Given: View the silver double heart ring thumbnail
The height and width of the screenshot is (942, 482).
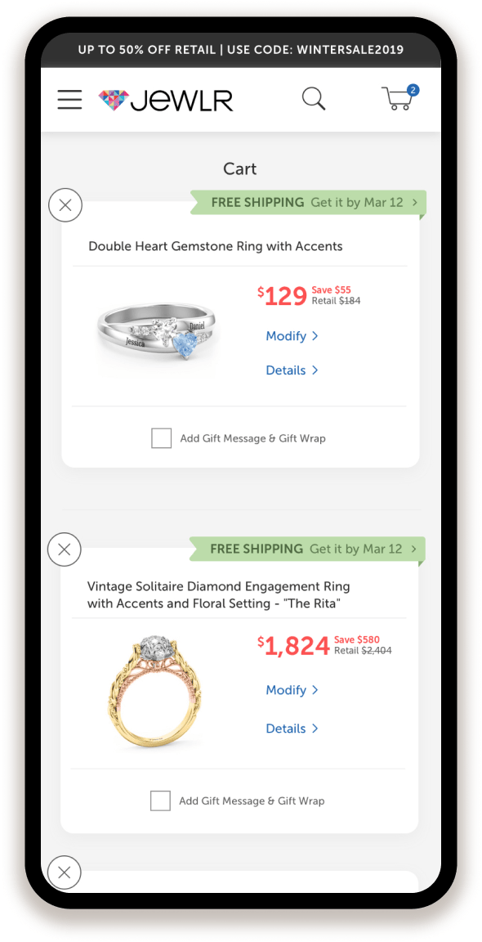Looking at the screenshot, I should pos(154,336).
